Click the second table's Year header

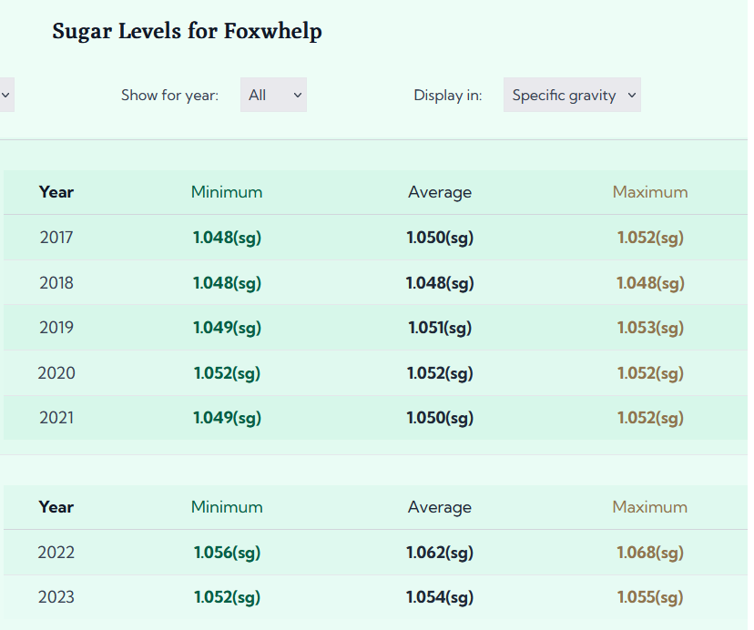(56, 507)
